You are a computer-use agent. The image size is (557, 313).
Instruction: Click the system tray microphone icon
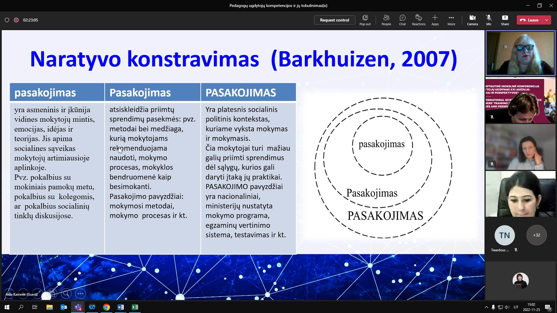click(x=493, y=307)
